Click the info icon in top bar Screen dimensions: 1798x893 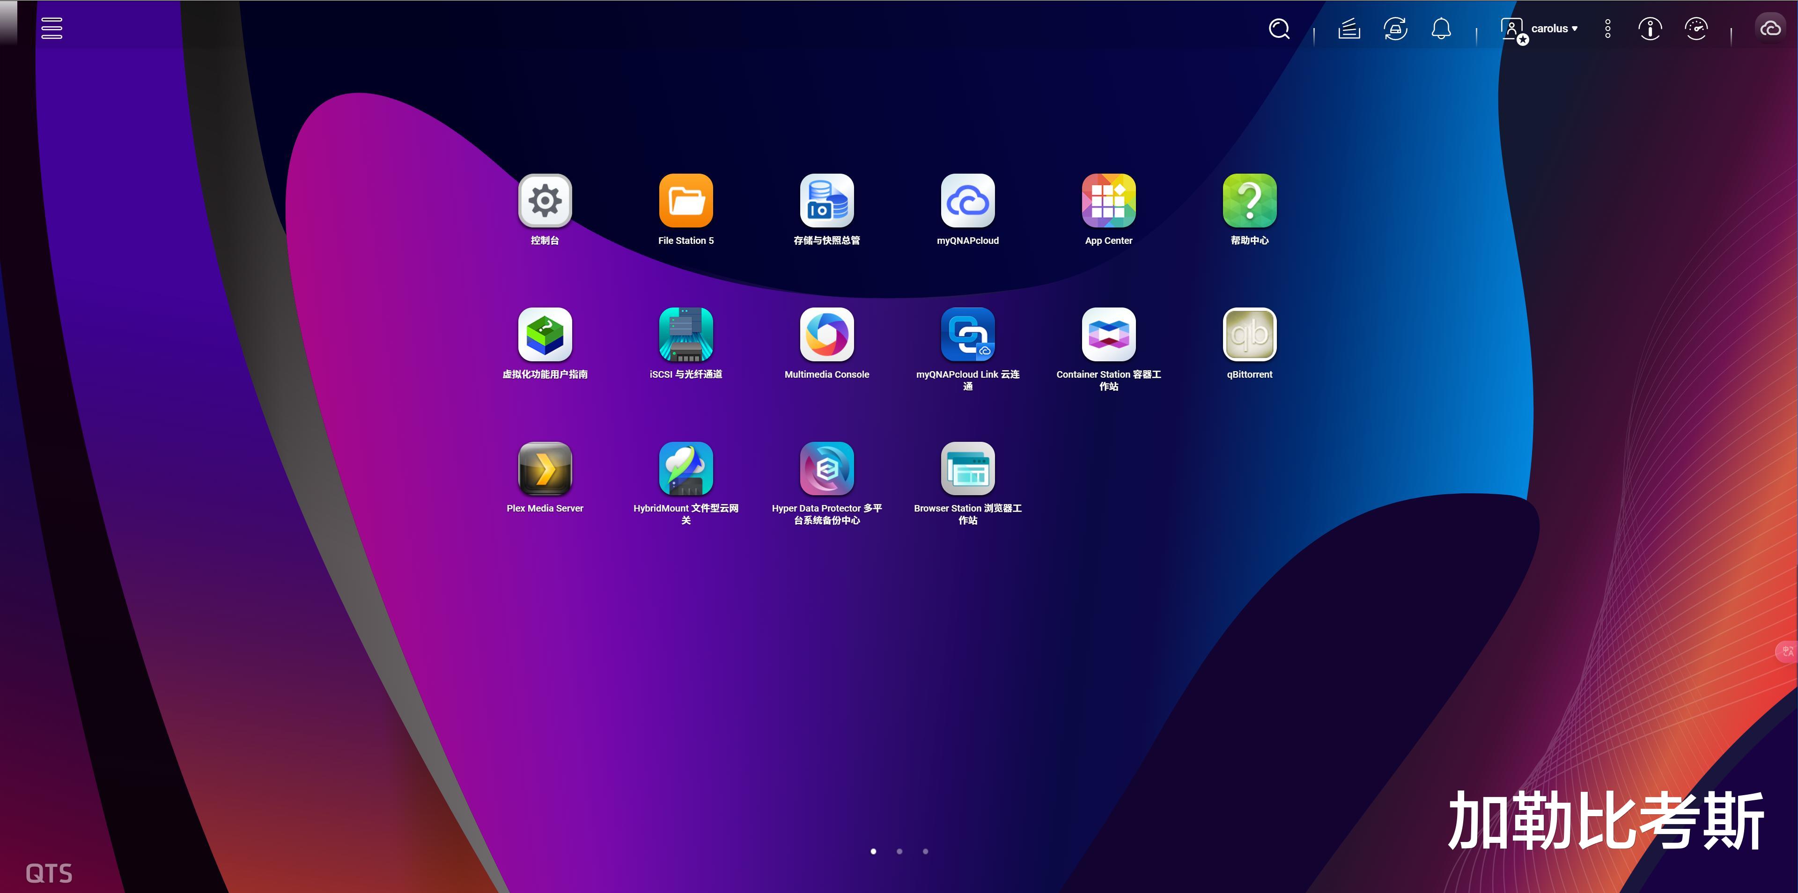pos(1649,29)
